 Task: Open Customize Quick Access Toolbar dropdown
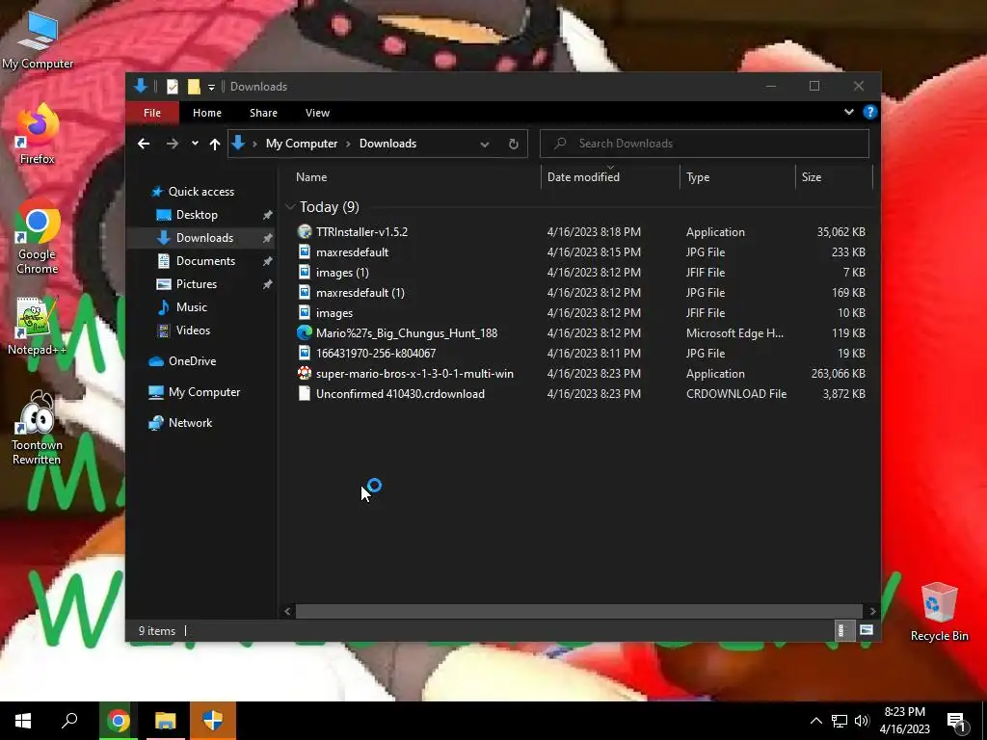211,87
